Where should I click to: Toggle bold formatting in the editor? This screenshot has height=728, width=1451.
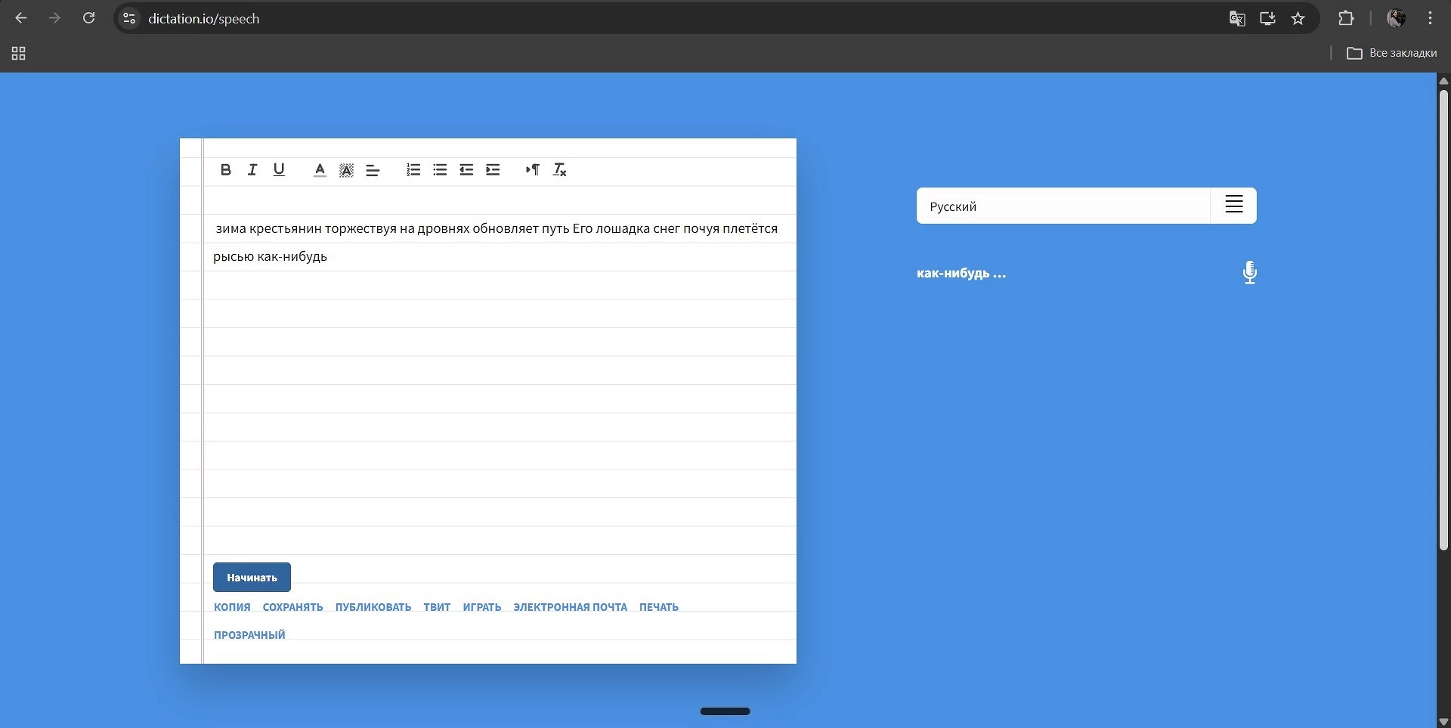(x=225, y=170)
